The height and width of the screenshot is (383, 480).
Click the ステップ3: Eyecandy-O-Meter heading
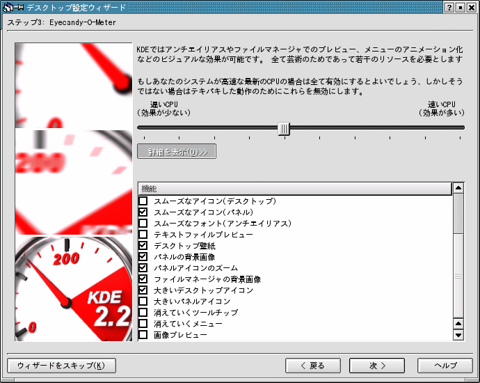(61, 22)
